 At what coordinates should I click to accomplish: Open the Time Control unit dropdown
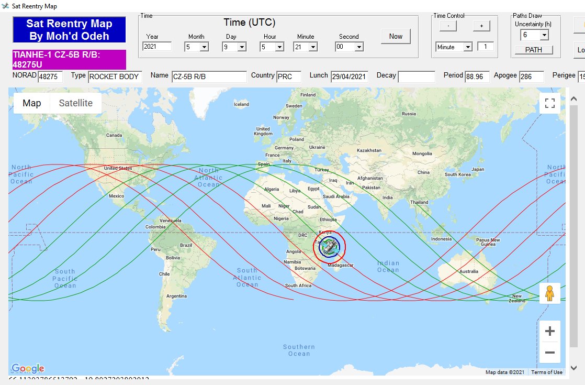point(468,47)
